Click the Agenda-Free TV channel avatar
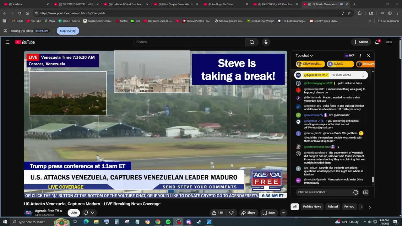 pos(28,213)
